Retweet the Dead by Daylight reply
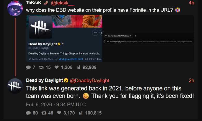This screenshot has height=121, width=202. (x=44, y=113)
